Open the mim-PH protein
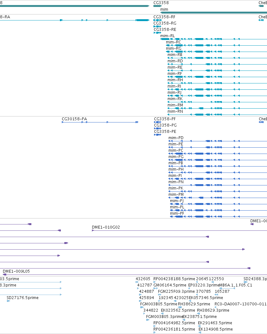267x334 pixels. coord(176,169)
